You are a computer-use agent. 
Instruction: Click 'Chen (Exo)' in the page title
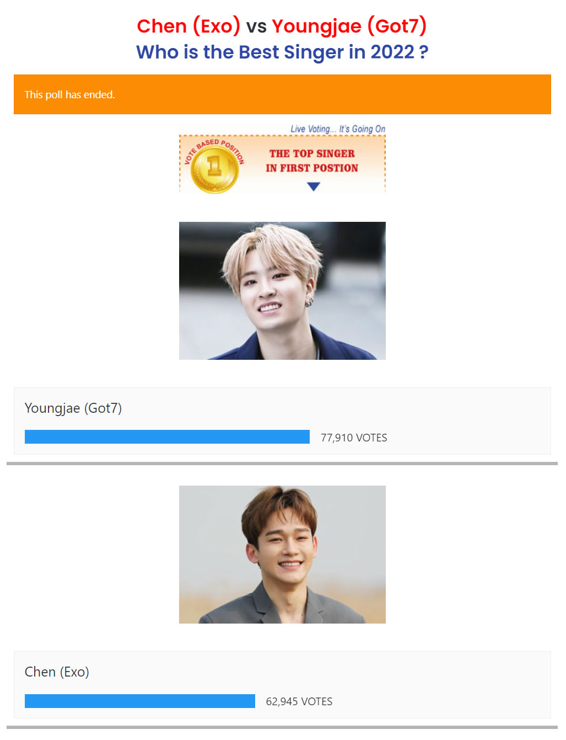pyautogui.click(x=188, y=26)
